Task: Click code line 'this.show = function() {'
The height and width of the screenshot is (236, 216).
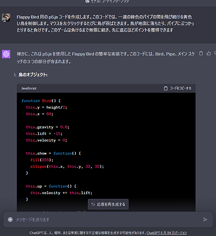Action: pos(53,153)
